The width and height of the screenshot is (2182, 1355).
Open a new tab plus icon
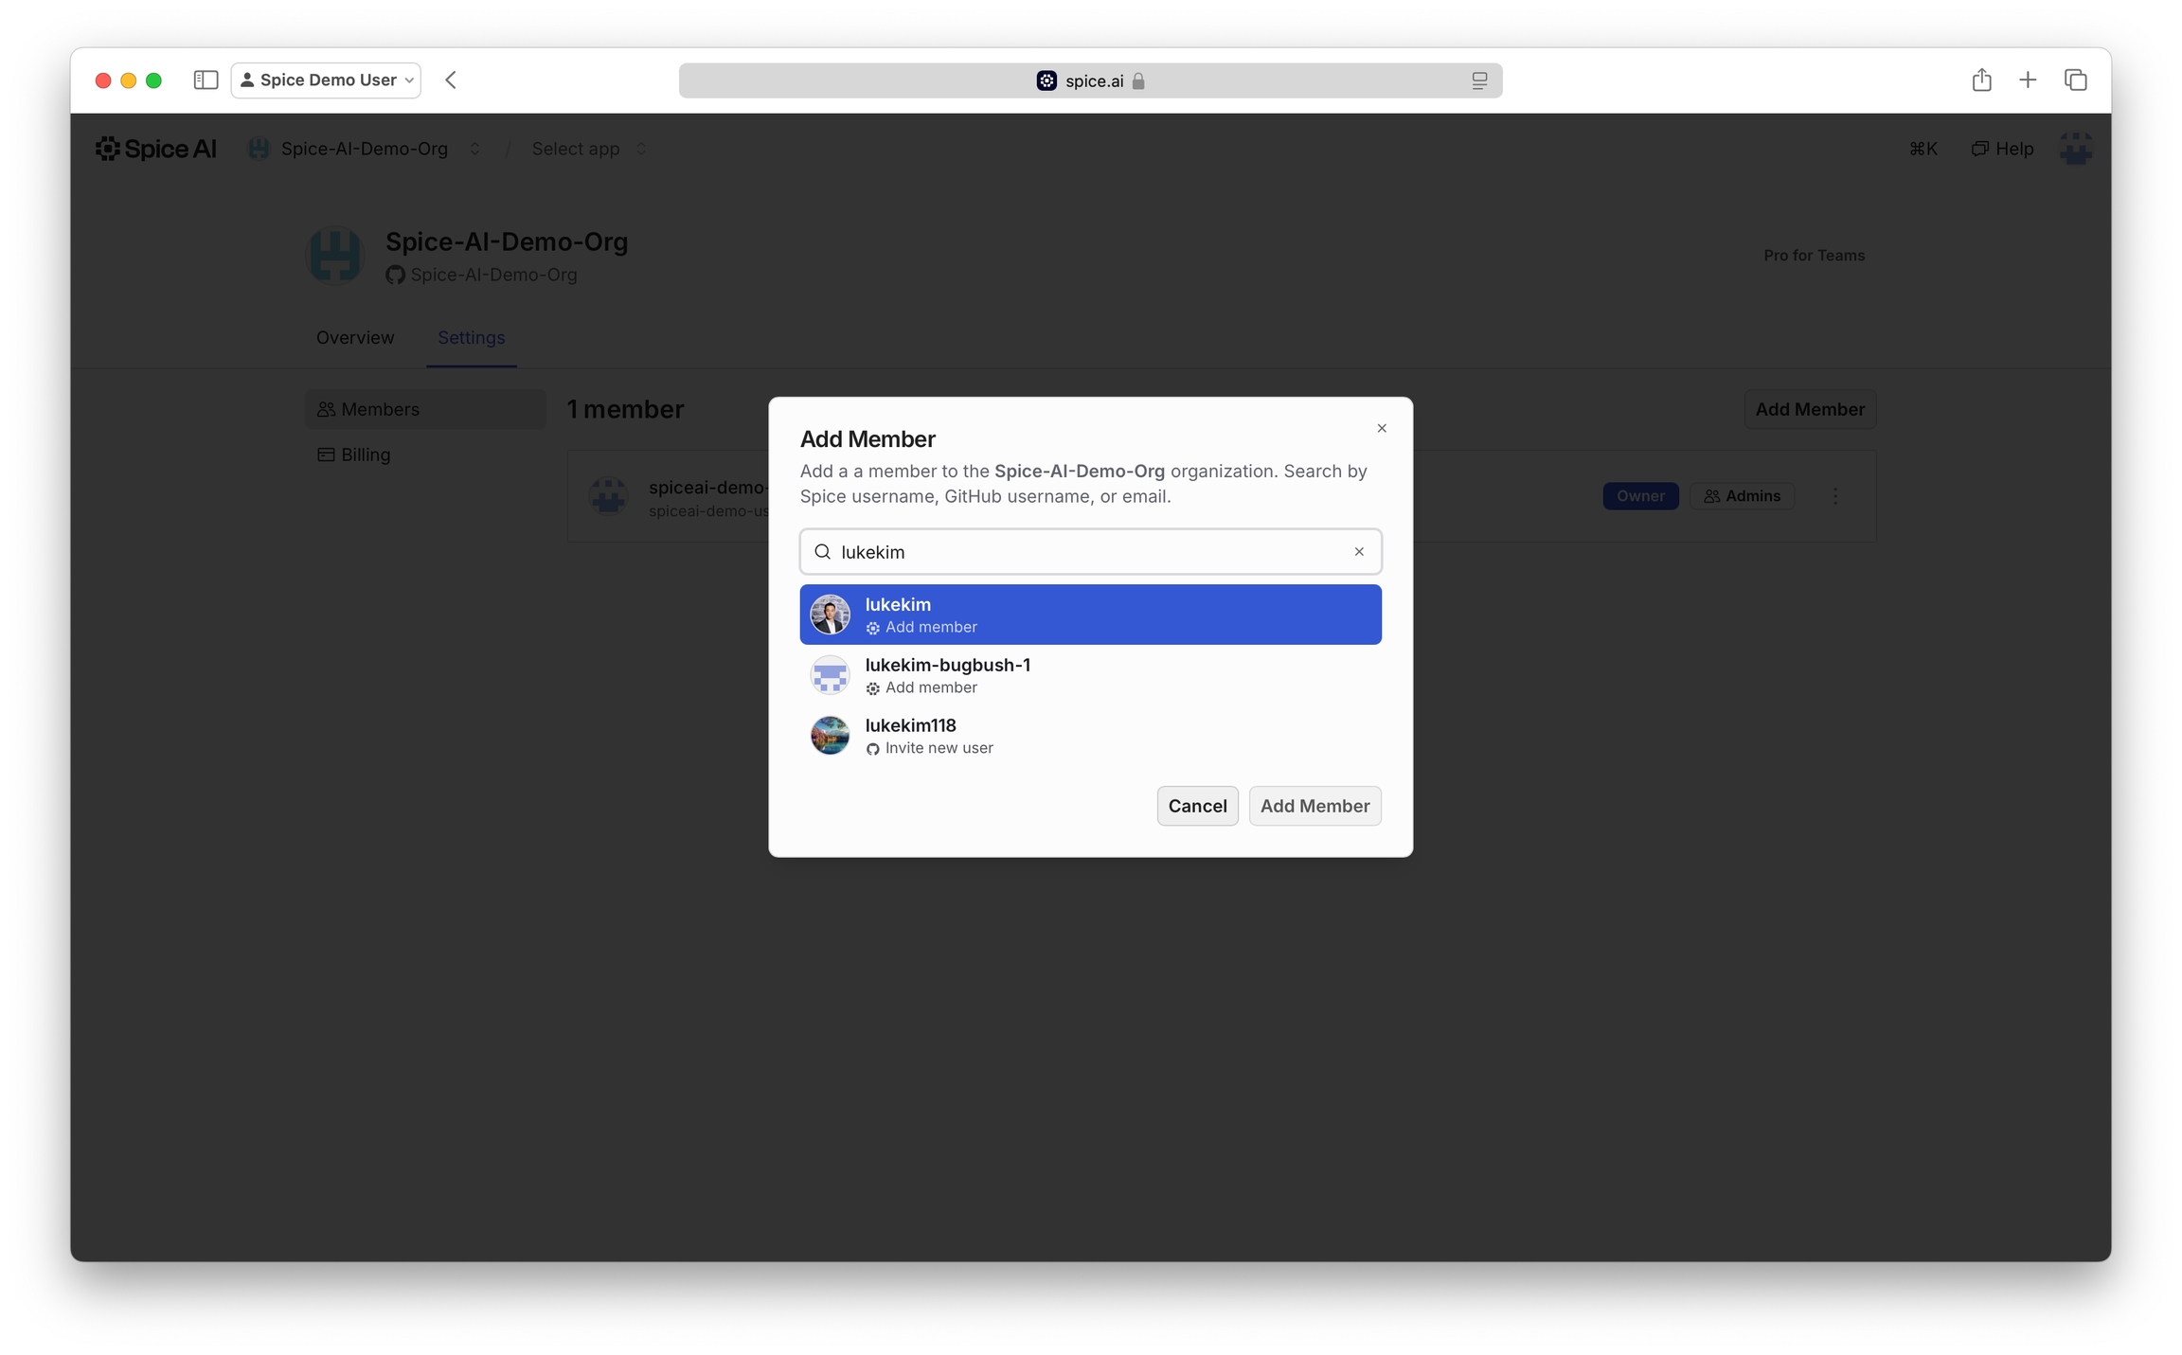(x=2028, y=80)
